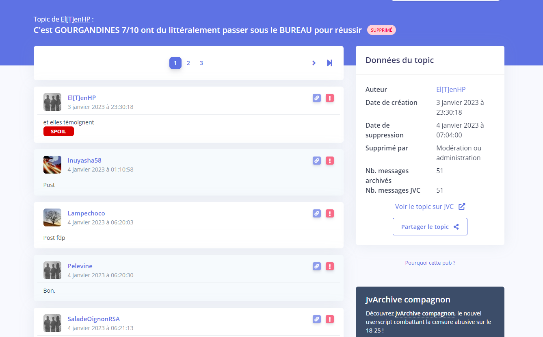
Task: Copy permalink of Inuyasha58's message
Action: [317, 161]
